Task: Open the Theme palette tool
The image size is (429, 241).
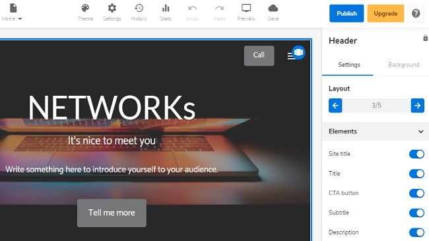Action: tap(85, 13)
